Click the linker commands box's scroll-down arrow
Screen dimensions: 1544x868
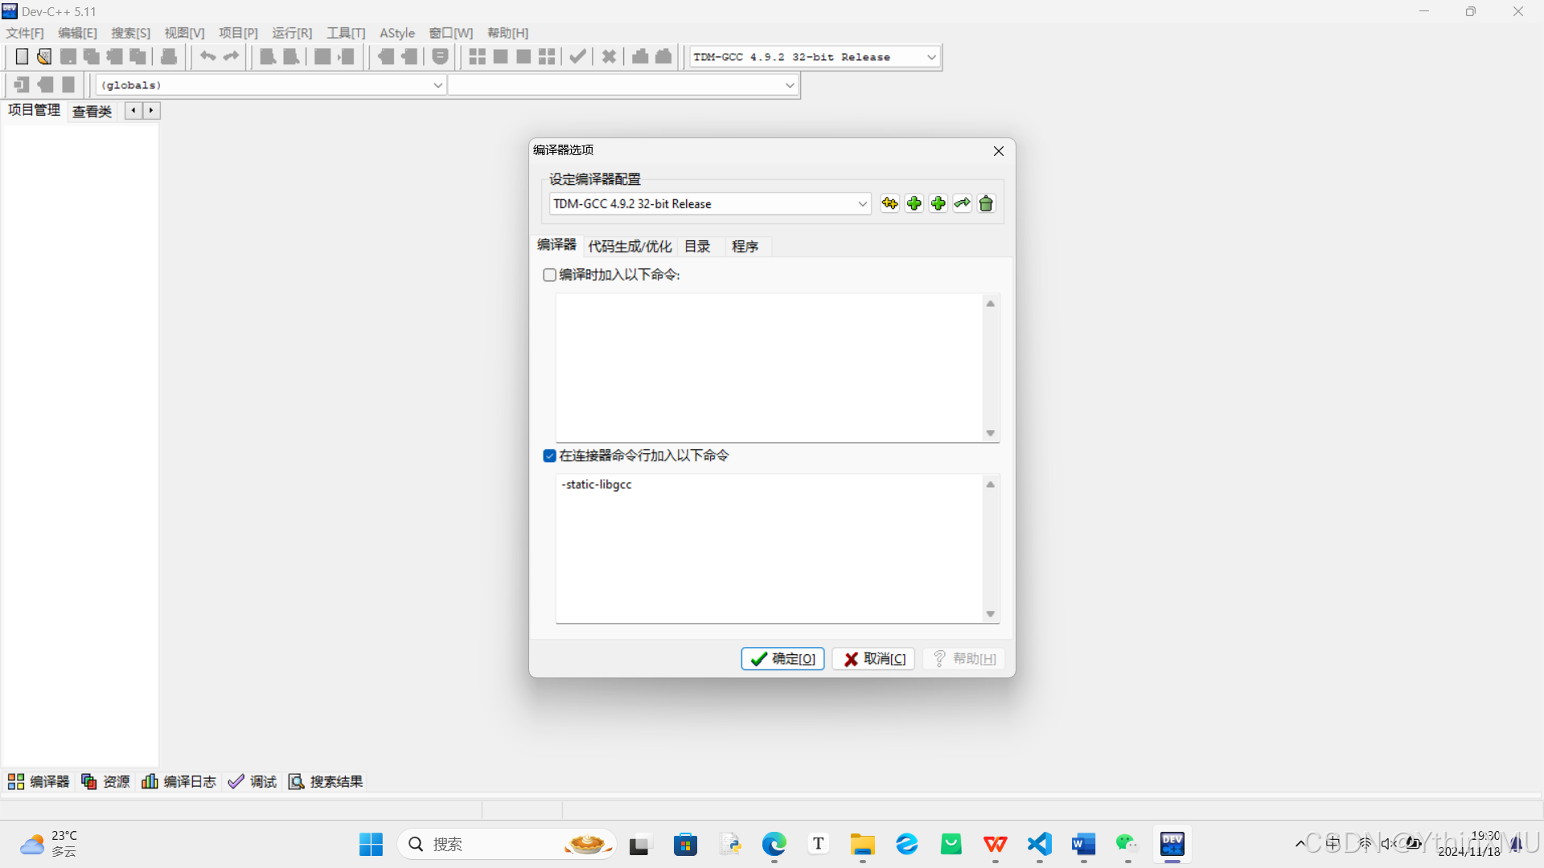(991, 615)
